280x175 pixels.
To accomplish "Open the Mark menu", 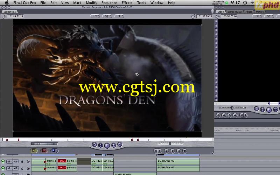I will tap(77, 3).
